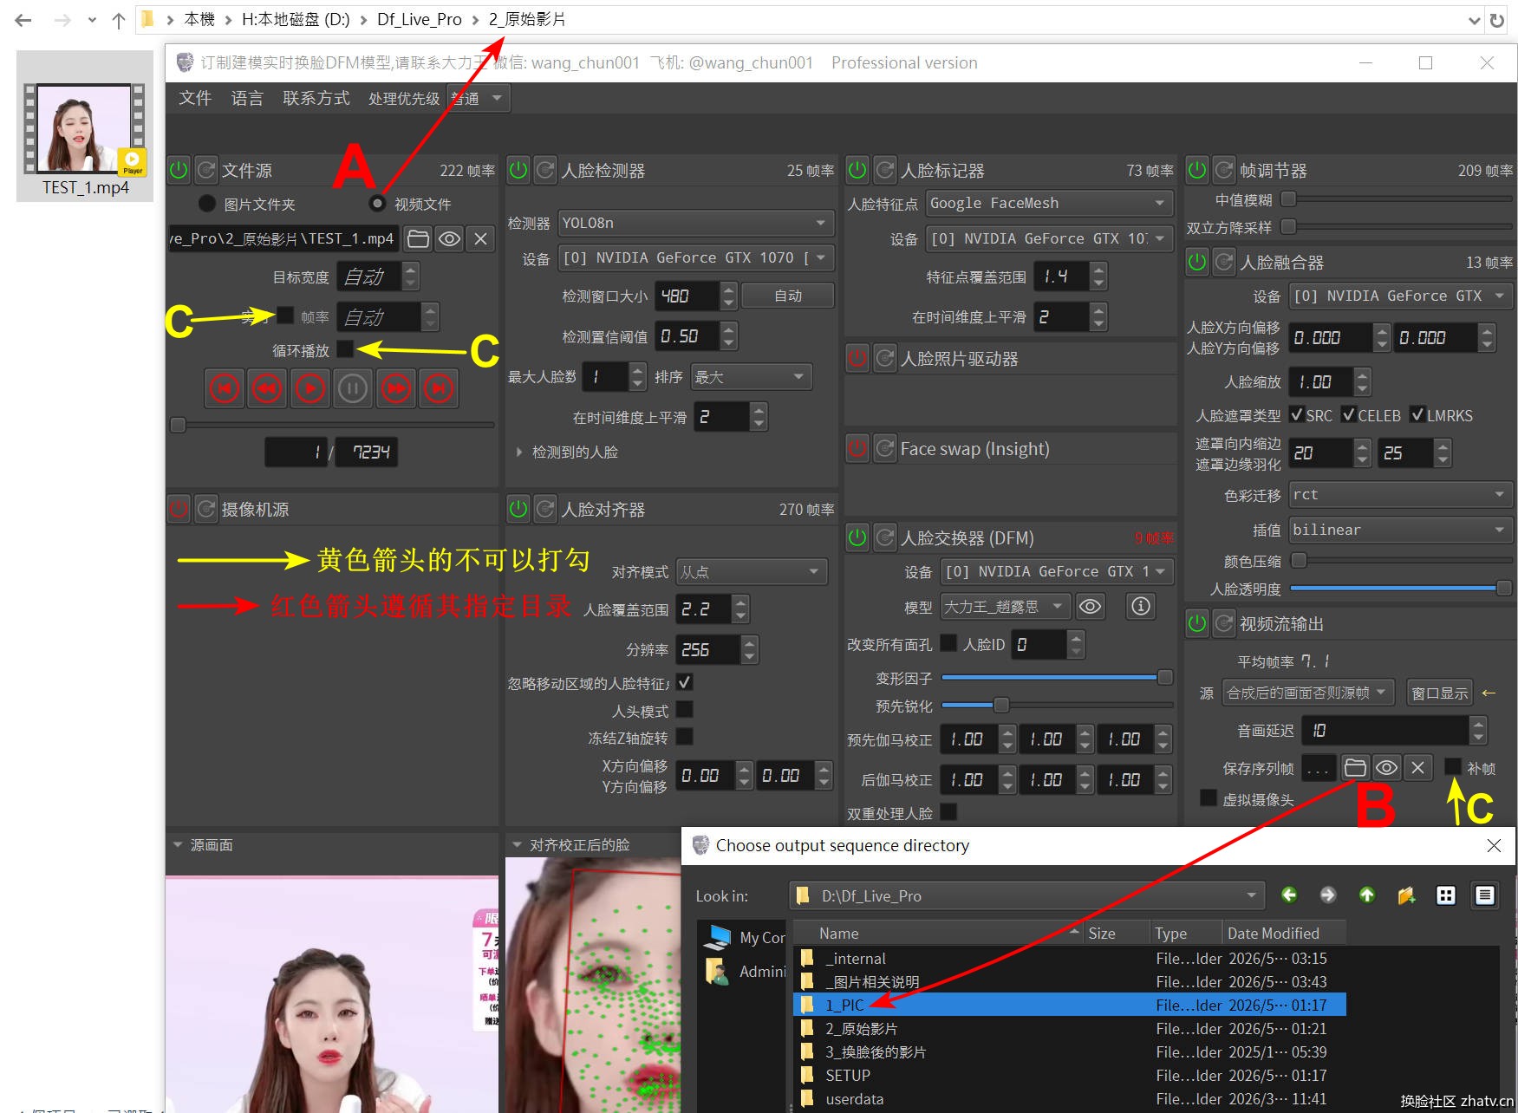Image resolution: width=1518 pixels, height=1113 pixels.
Task: Jump to last frame playback button
Action: tap(439, 388)
